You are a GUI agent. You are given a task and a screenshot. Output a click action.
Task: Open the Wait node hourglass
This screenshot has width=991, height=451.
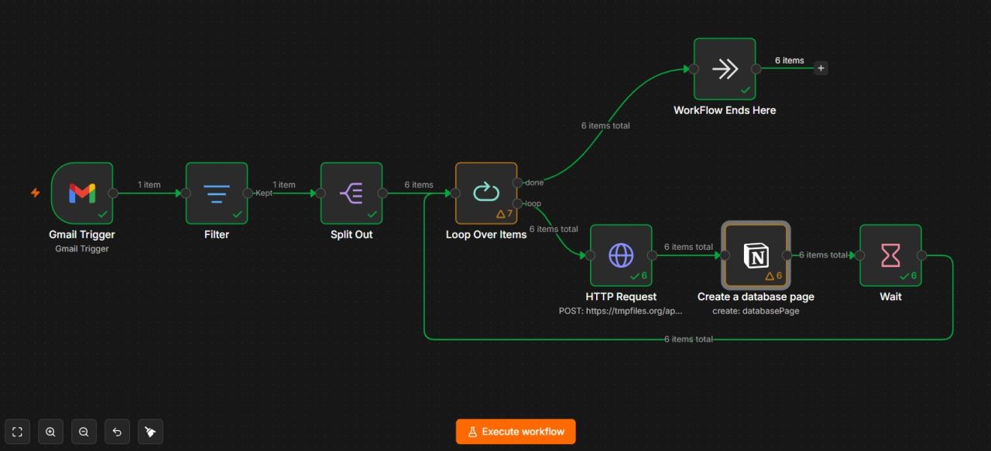pyautogui.click(x=890, y=255)
